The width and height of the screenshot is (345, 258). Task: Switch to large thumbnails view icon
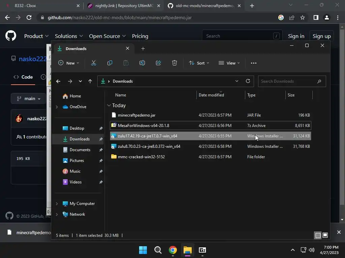click(325, 235)
